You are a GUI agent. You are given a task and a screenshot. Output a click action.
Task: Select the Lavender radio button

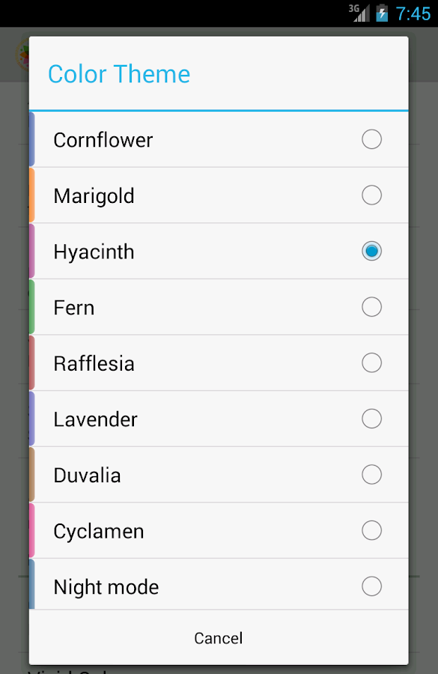[x=372, y=419]
